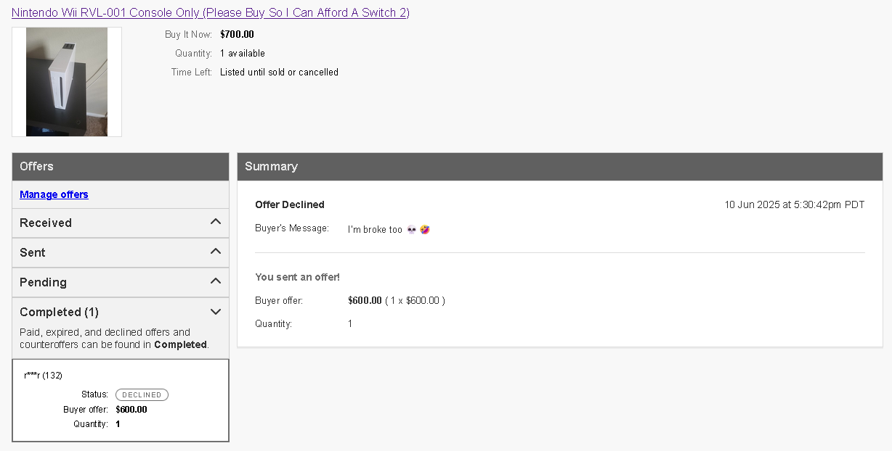
Task: Select the r***r (132) declined offer card
Action: click(x=121, y=400)
